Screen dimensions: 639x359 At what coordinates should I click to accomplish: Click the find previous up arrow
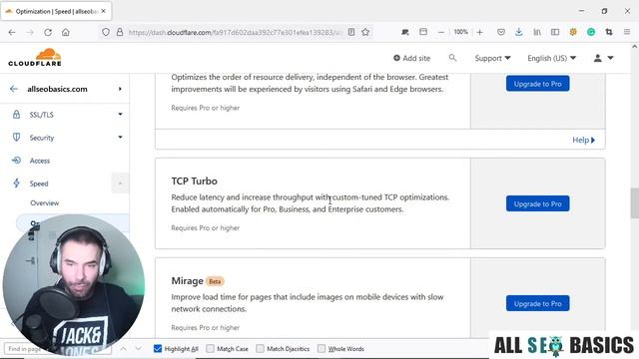click(x=123, y=349)
